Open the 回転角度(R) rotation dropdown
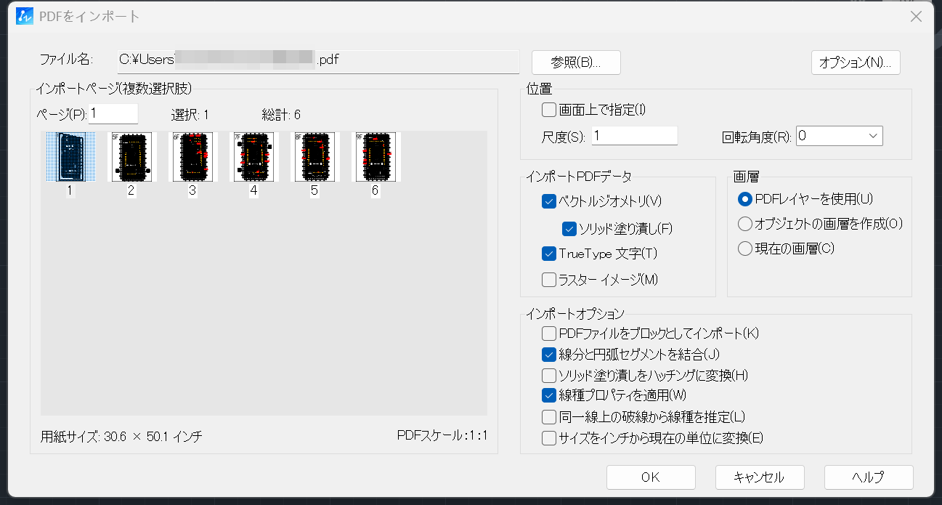This screenshot has height=505, width=942. (839, 136)
